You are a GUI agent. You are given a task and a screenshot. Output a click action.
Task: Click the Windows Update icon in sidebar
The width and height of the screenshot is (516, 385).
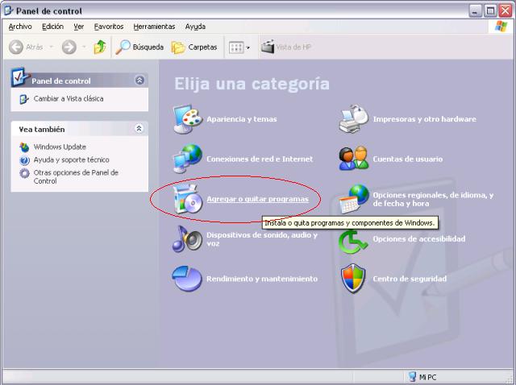click(x=24, y=147)
